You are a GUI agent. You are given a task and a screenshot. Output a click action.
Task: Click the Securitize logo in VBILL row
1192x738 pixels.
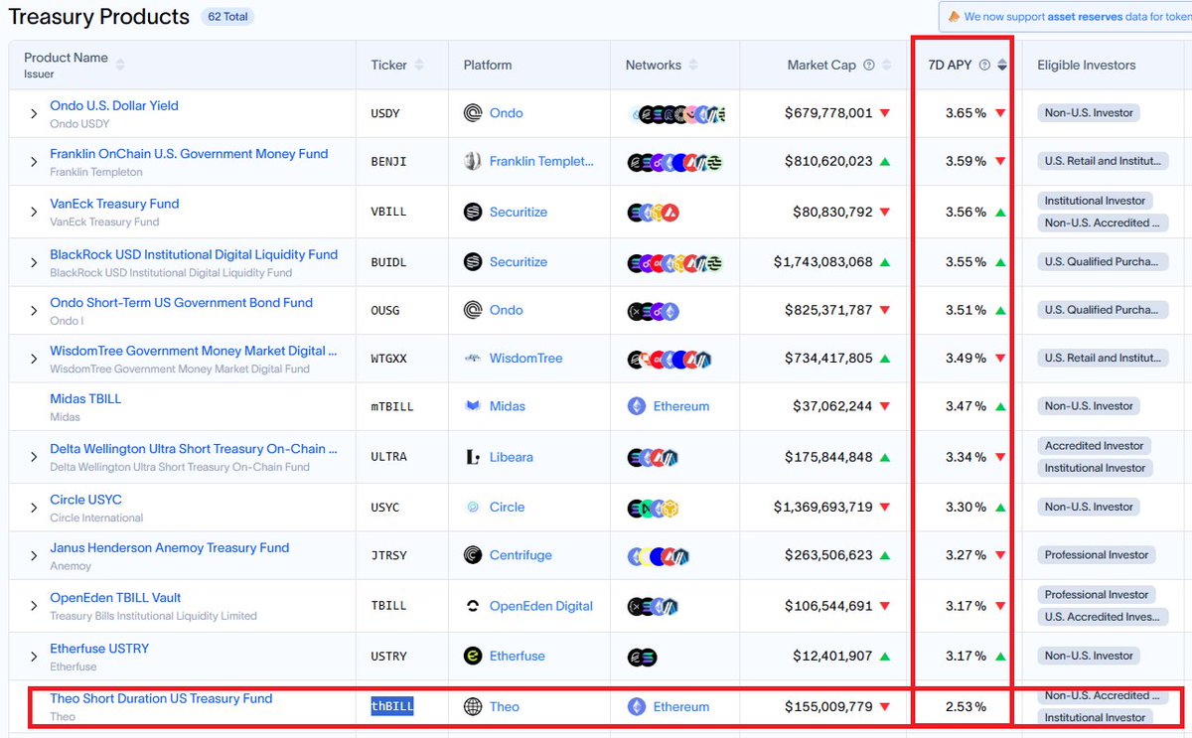tap(473, 212)
